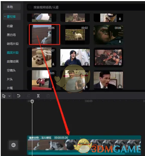The height and width of the screenshot is (156, 145).
Task: Open the selection tool dropdown arrow
Action: tap(9, 96)
